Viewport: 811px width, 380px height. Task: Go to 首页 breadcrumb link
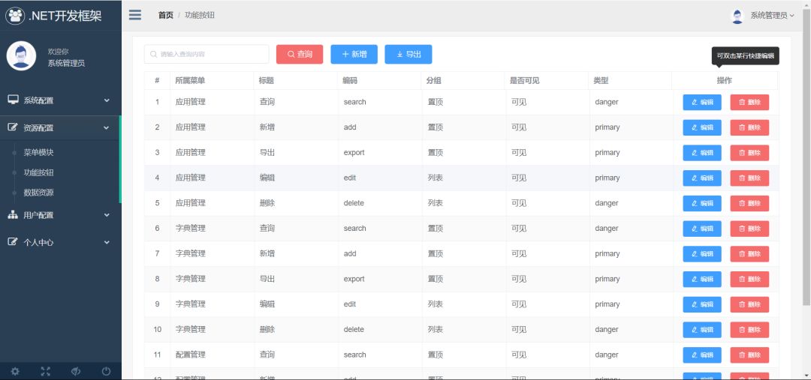coord(165,15)
